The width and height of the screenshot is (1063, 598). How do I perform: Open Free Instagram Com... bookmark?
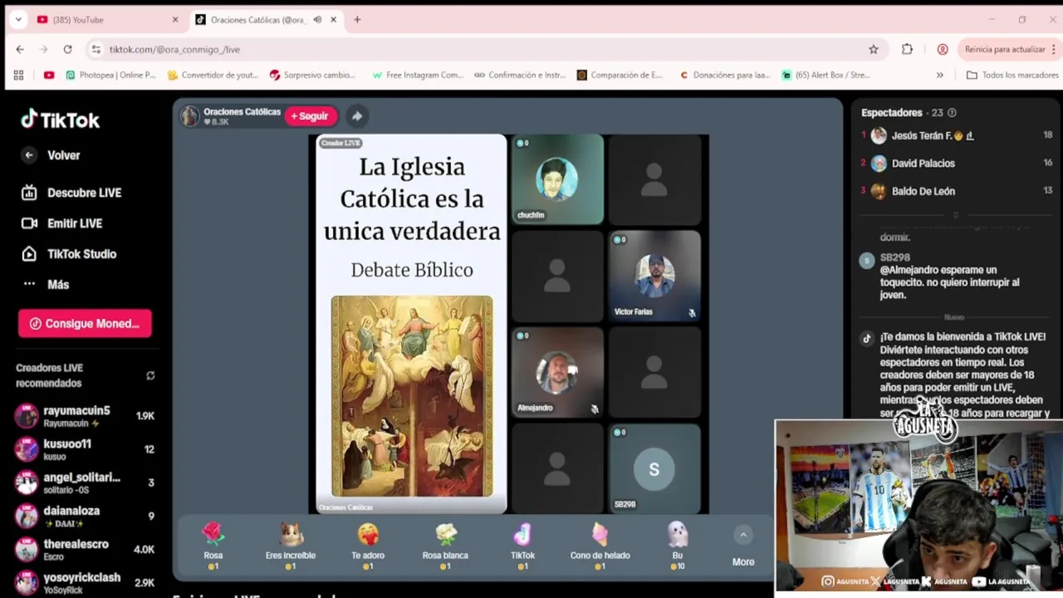418,76
